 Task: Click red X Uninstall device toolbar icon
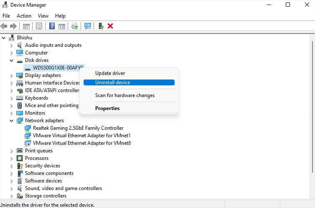110,26
